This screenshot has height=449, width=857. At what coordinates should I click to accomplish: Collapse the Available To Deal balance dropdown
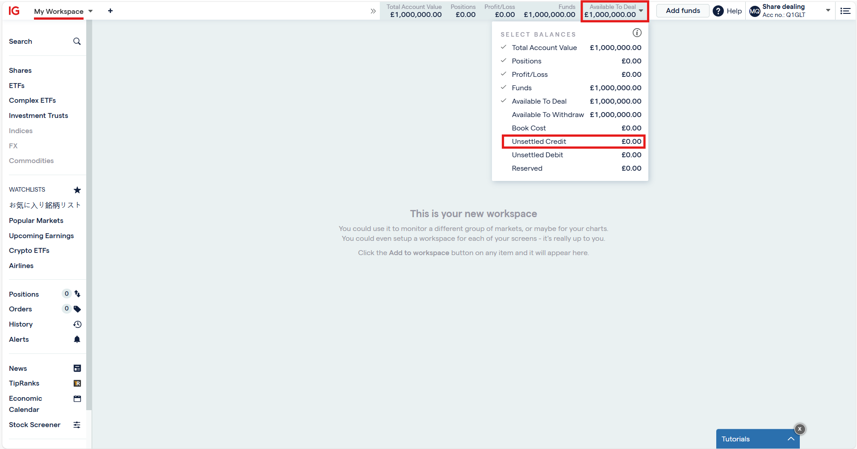pos(641,11)
